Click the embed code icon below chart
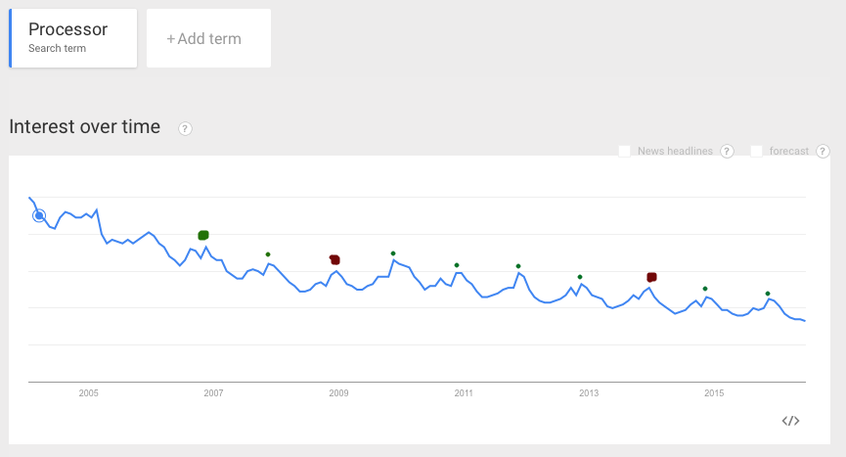846x457 pixels. point(791,421)
